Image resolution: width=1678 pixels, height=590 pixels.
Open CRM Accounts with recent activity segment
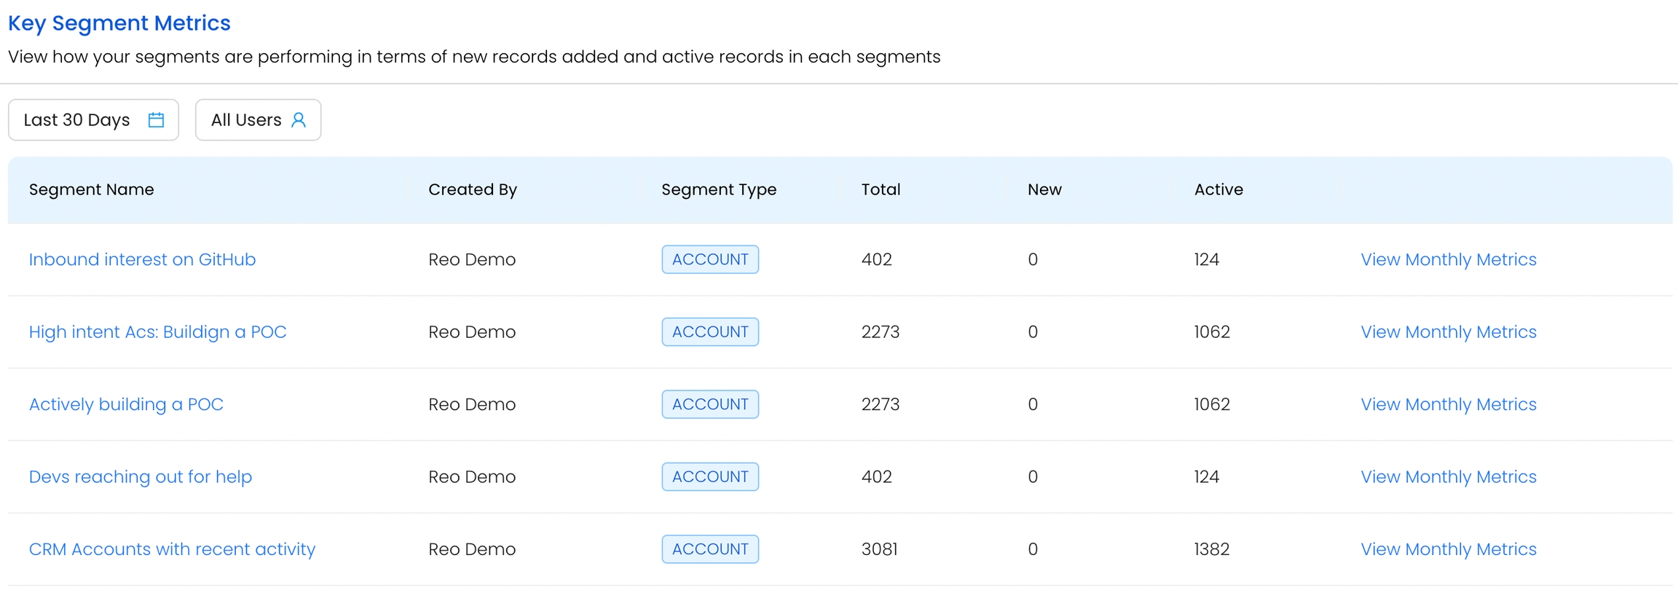172,549
